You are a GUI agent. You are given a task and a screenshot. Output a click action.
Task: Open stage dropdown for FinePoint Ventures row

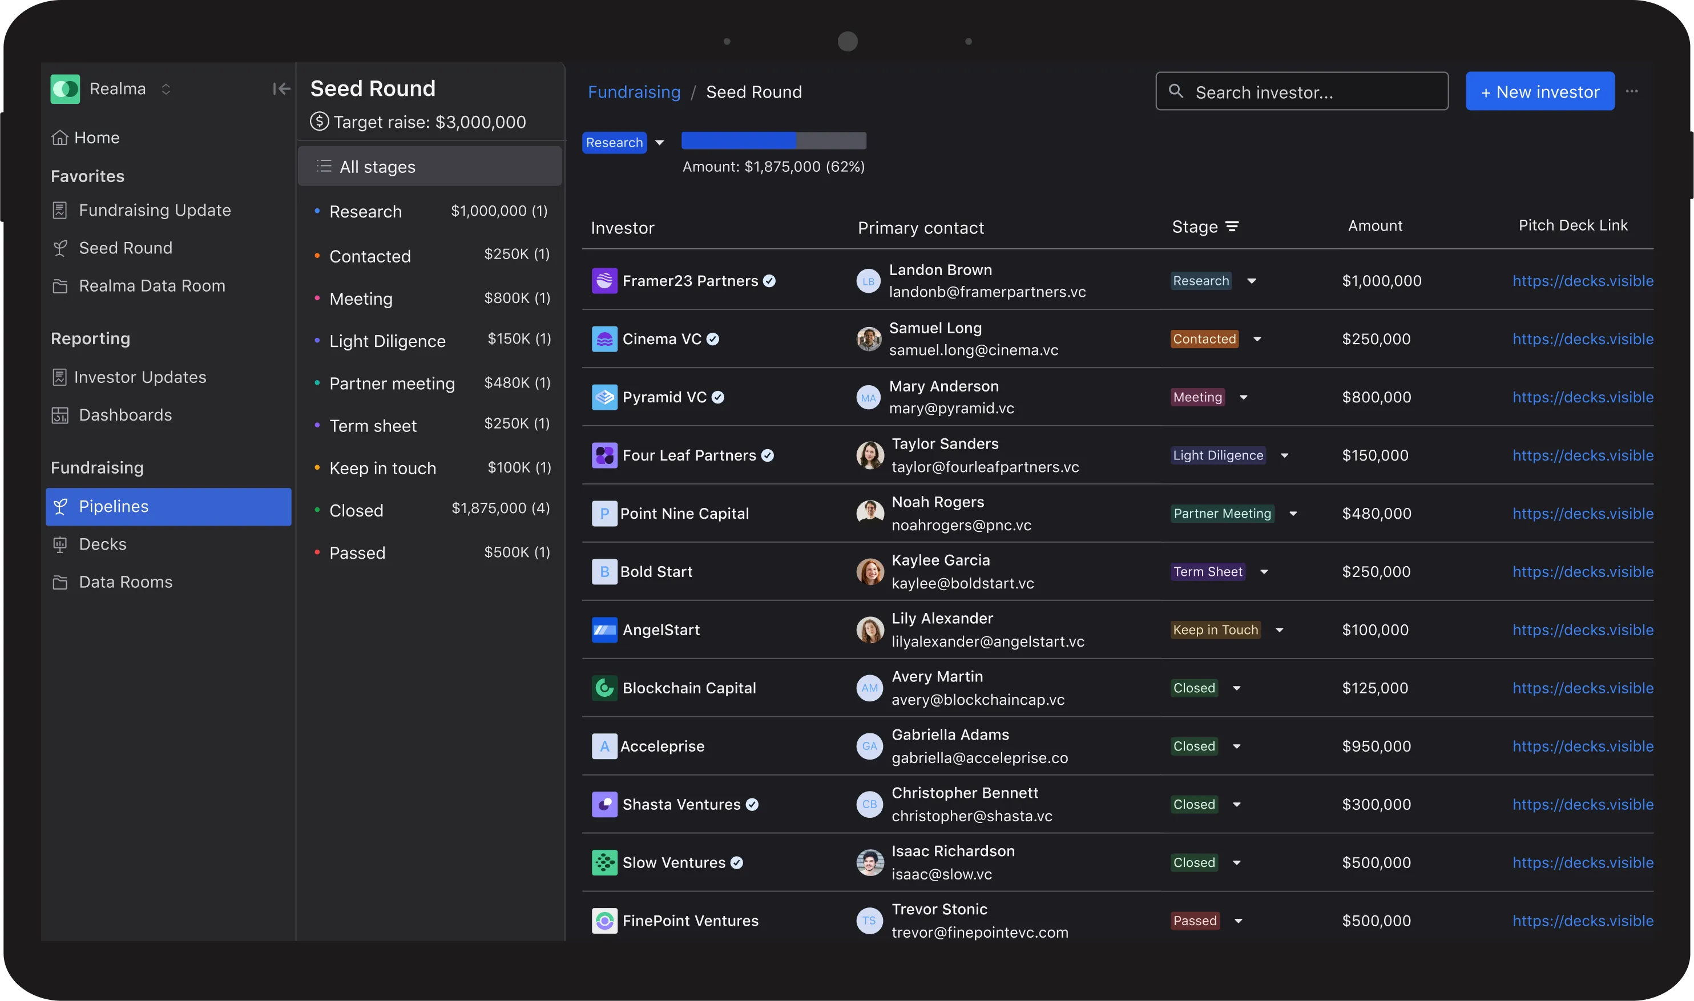1238,922
